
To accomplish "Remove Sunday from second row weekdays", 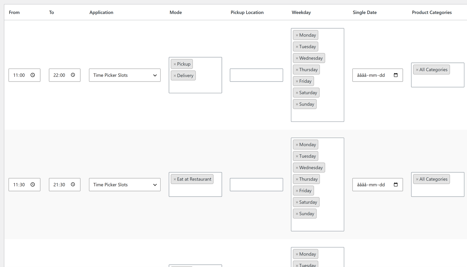I will (297, 214).
